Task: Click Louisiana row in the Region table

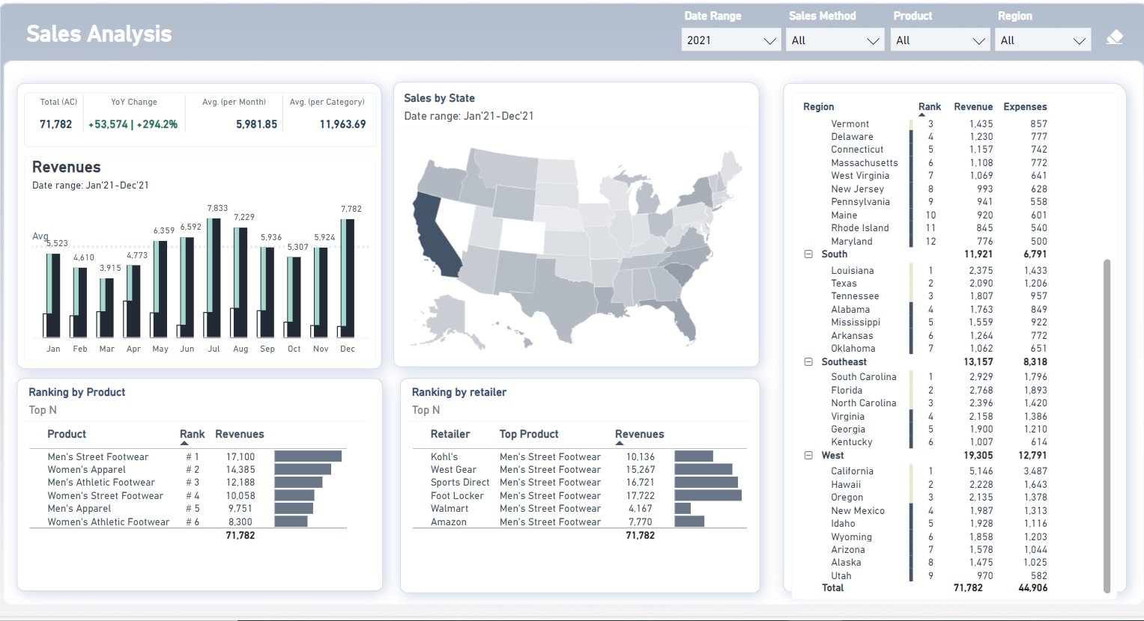Action: pyautogui.click(x=852, y=271)
